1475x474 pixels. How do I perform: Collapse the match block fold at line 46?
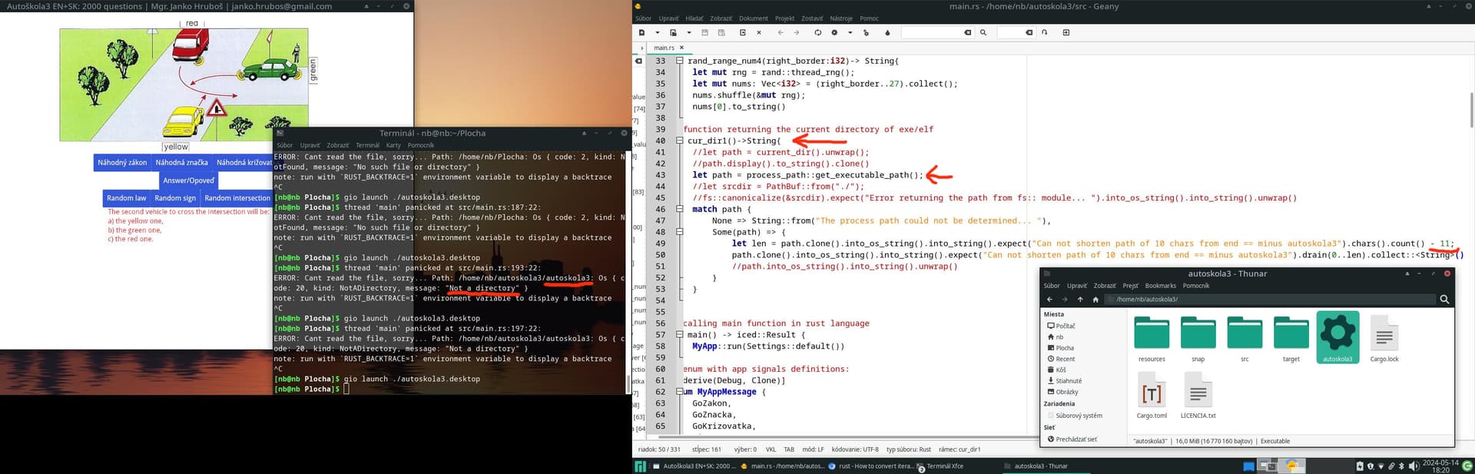pyautogui.click(x=679, y=209)
